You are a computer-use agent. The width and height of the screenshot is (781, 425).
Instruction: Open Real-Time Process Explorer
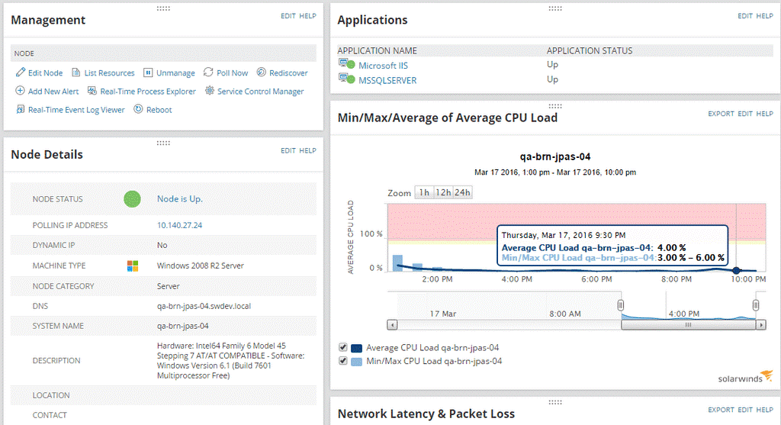[x=142, y=91]
